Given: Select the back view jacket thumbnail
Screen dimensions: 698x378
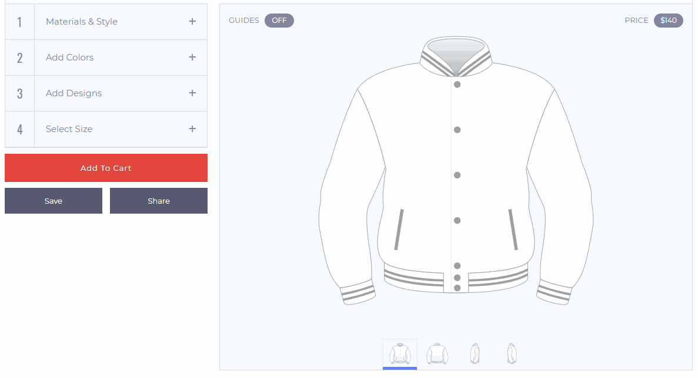Looking at the screenshot, I should (x=437, y=354).
